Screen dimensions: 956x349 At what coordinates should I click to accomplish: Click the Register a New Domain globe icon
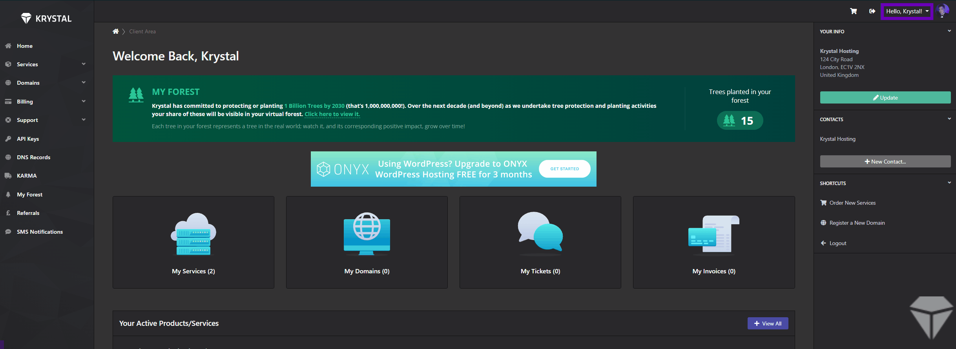click(x=823, y=223)
